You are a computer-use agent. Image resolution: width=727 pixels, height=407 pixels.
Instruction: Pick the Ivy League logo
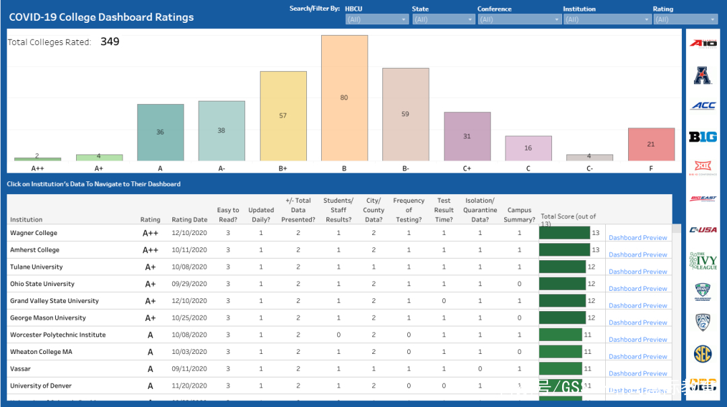pyautogui.click(x=703, y=261)
